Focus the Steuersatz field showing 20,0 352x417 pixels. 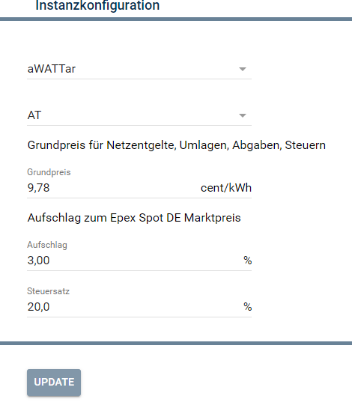(139, 307)
